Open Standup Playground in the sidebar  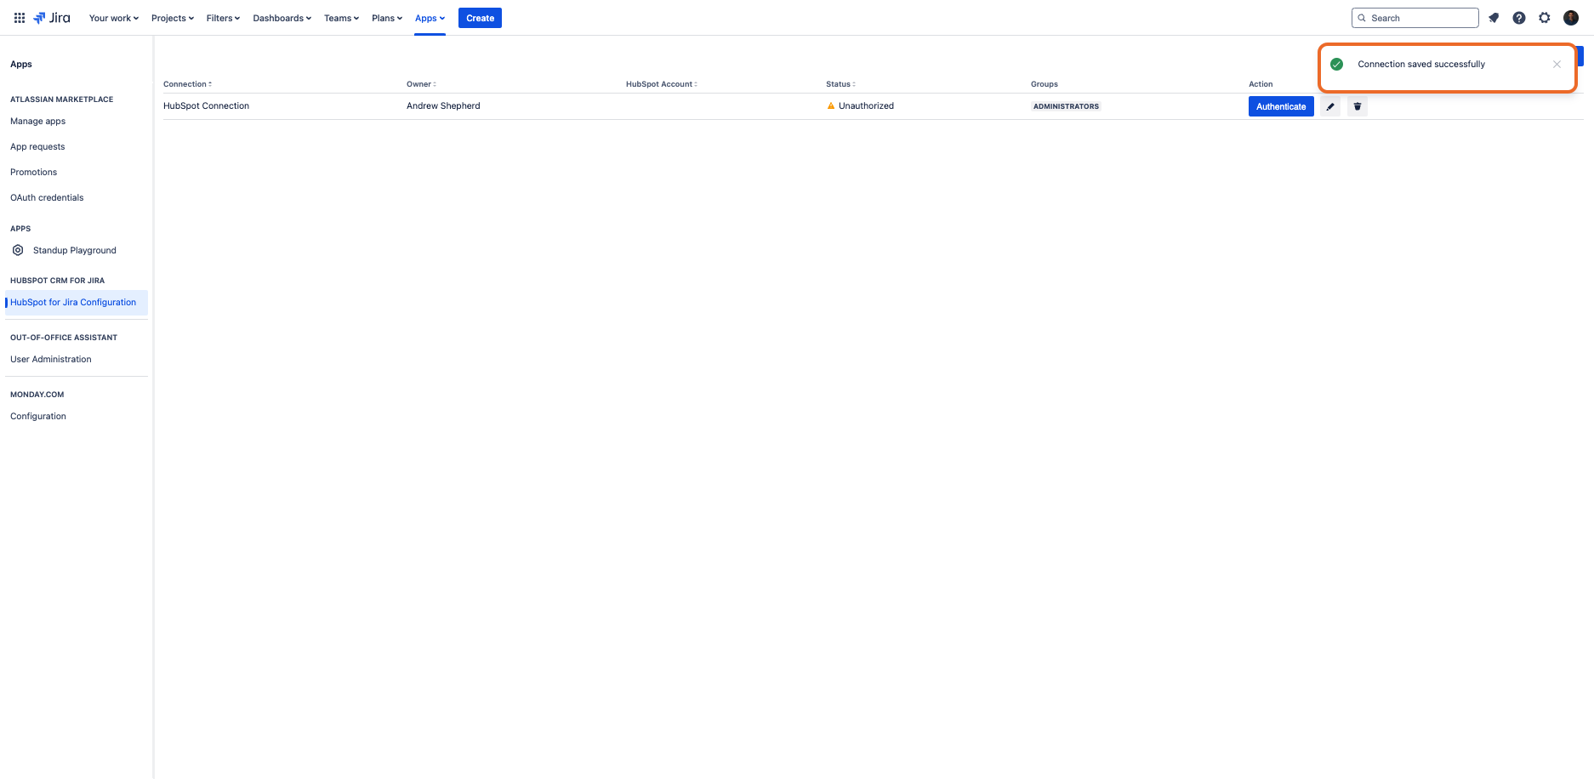point(75,251)
